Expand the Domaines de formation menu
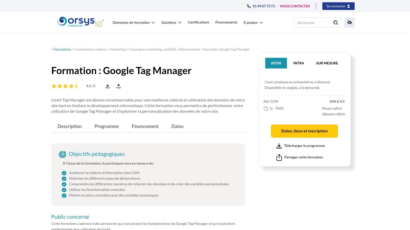This screenshot has width=410, height=230. click(134, 22)
